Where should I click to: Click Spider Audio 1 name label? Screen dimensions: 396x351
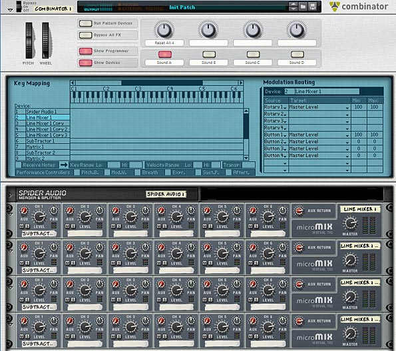coord(166,194)
